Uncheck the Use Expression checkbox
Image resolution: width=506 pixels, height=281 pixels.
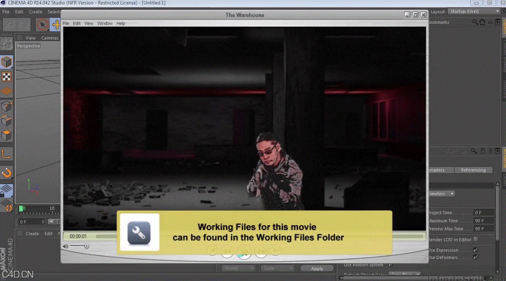(475, 250)
